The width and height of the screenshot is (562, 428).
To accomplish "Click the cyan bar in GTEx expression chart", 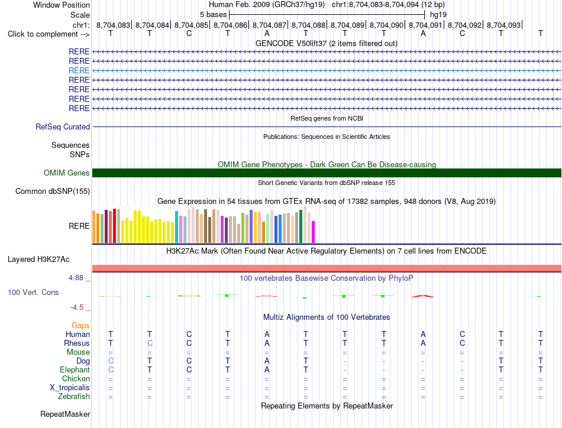I will click(x=176, y=227).
